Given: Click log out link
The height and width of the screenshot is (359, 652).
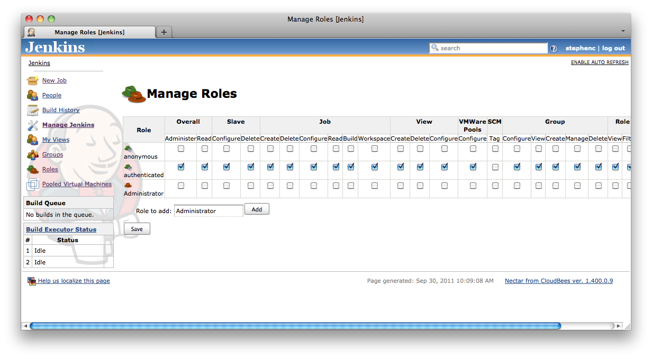Looking at the screenshot, I should [x=613, y=48].
